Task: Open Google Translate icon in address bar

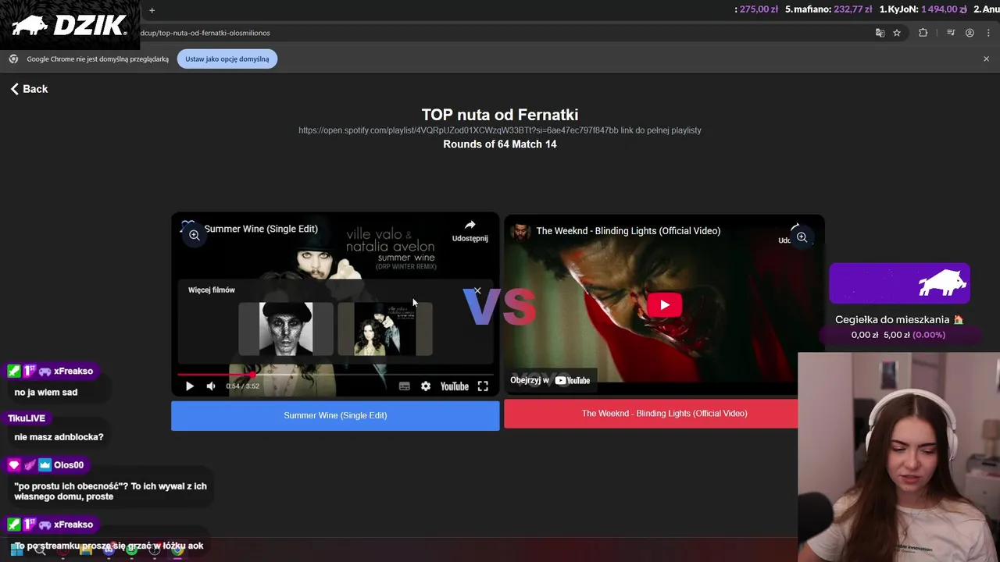Action: pos(880,33)
